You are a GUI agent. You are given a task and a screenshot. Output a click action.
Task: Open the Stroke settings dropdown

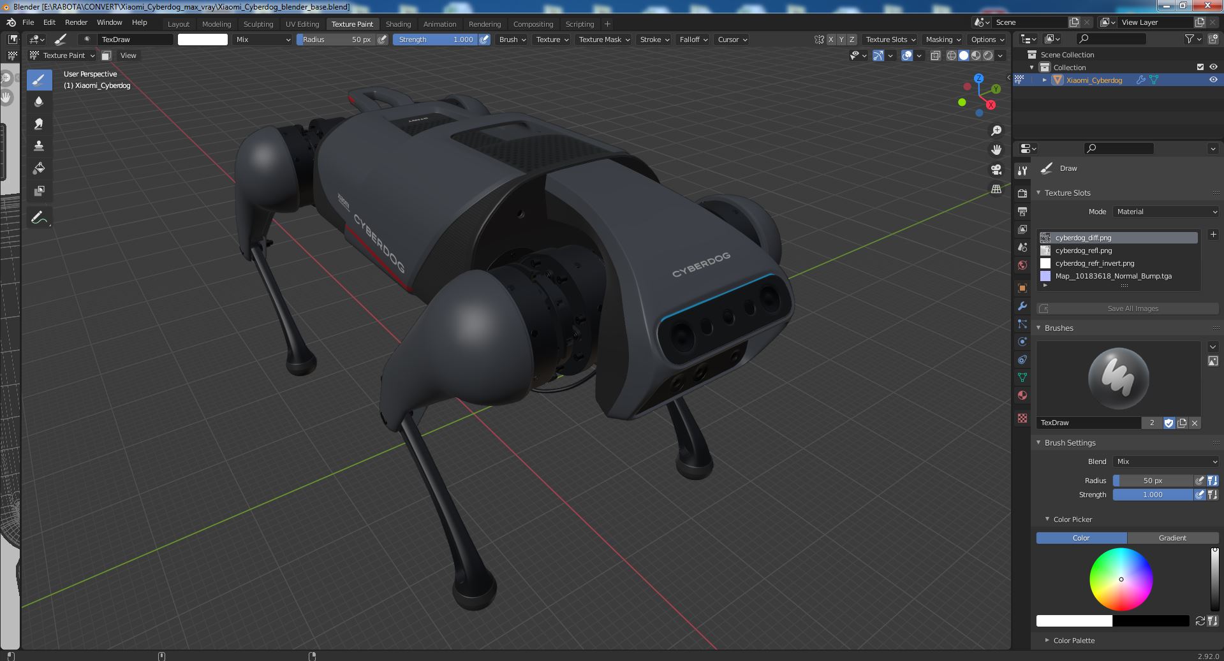click(x=654, y=40)
